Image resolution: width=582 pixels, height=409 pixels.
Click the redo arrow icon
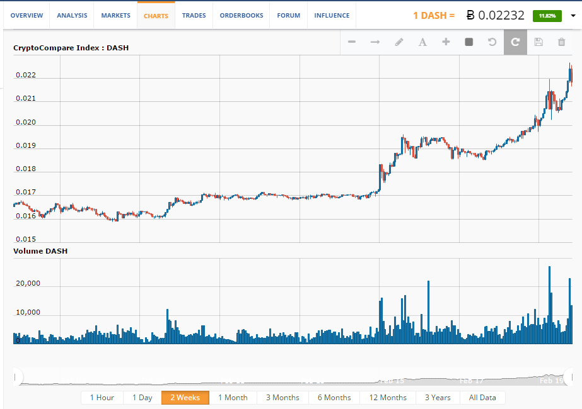click(x=515, y=42)
